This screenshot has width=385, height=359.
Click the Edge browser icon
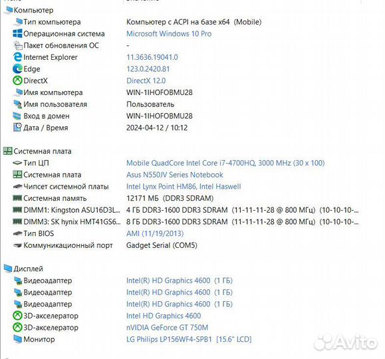17,68
